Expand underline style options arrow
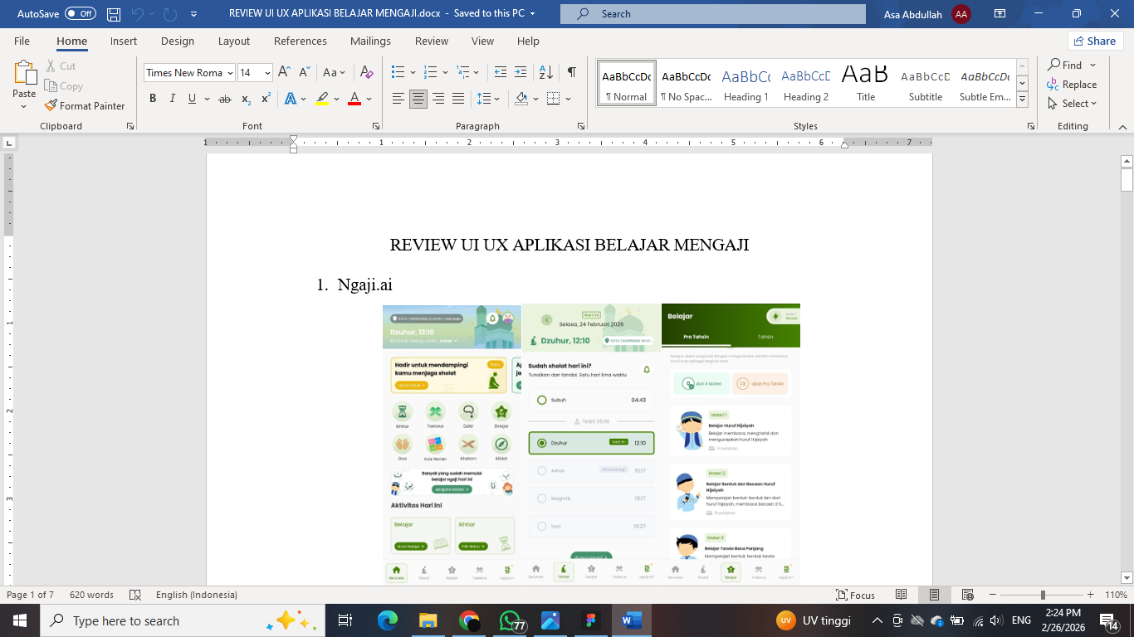The height and width of the screenshot is (637, 1134). click(205, 99)
